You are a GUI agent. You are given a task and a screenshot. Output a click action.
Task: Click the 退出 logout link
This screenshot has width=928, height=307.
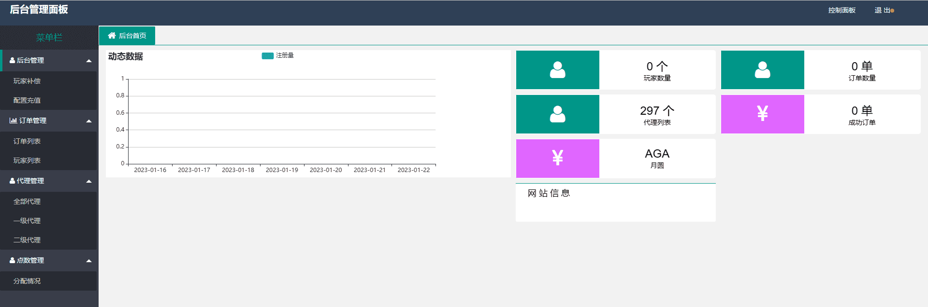coord(882,10)
